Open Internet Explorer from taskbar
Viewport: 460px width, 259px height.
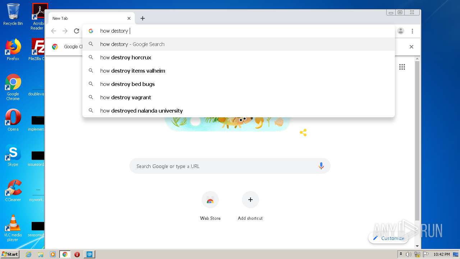coord(29,254)
